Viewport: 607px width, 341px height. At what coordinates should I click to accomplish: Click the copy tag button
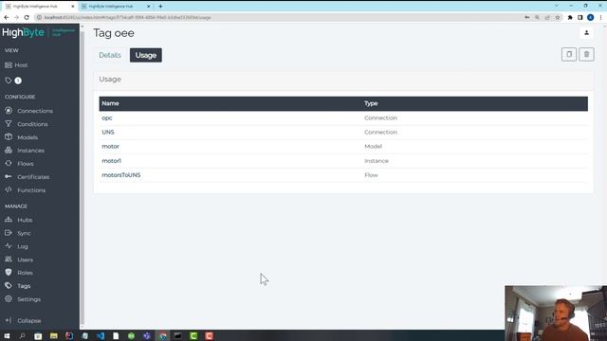click(x=569, y=55)
